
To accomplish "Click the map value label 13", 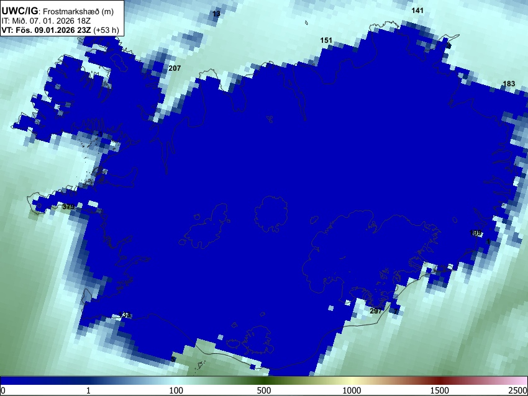I will [217, 14].
